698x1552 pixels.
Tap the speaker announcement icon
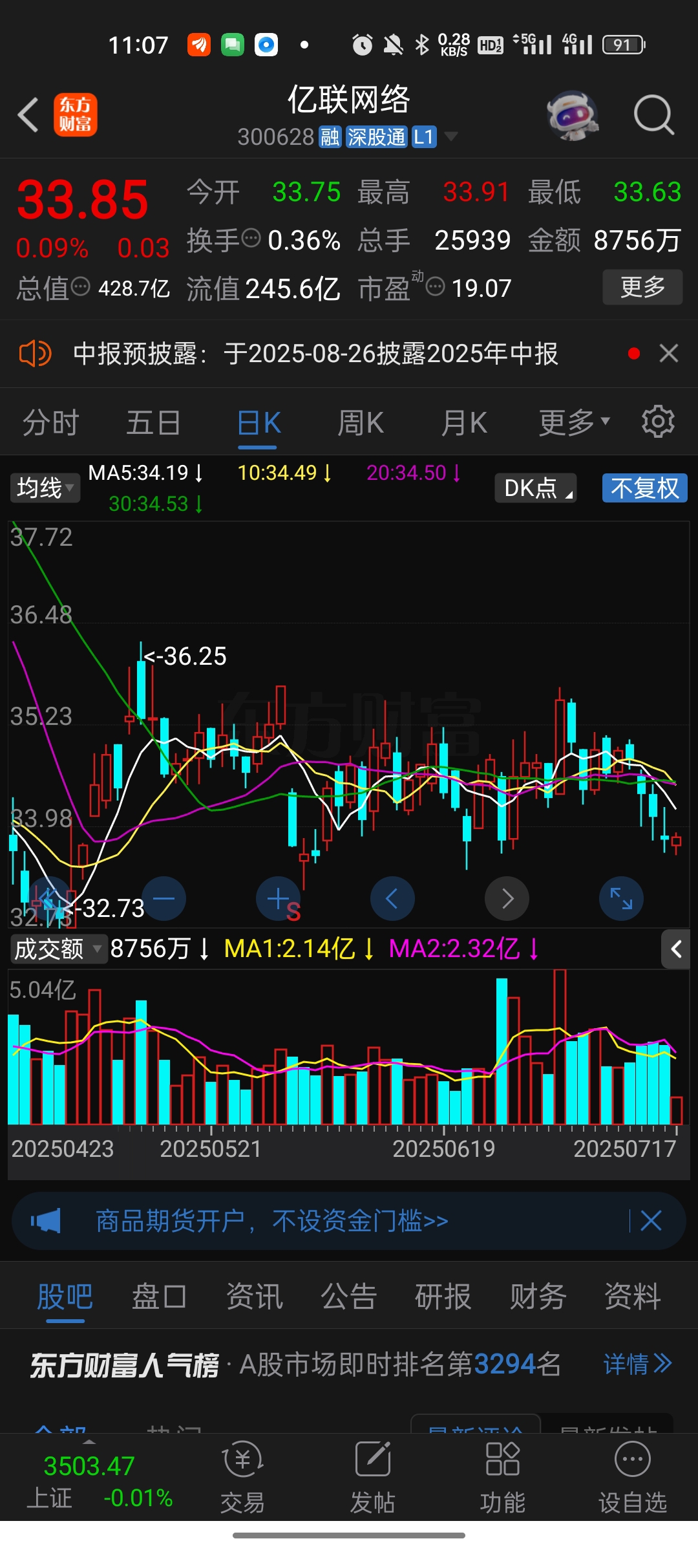(35, 354)
